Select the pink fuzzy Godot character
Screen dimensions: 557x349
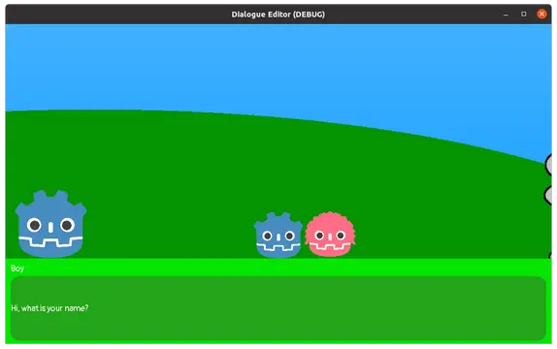point(330,235)
